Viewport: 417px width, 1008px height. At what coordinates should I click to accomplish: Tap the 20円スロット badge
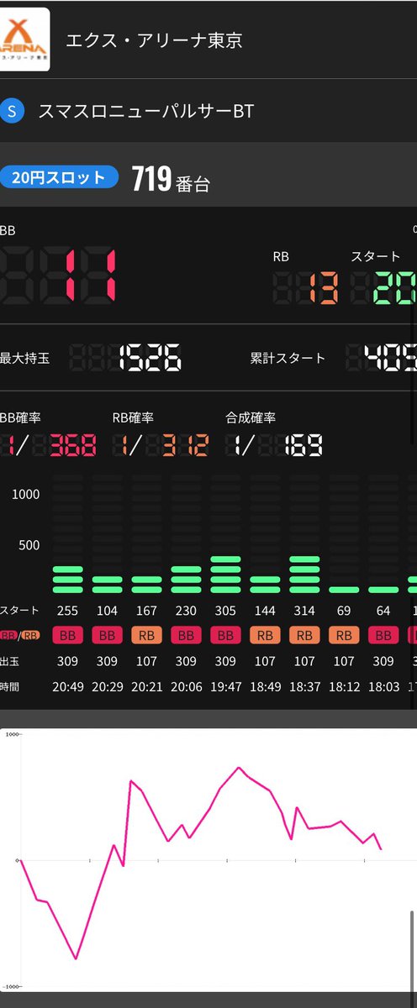pos(58,177)
